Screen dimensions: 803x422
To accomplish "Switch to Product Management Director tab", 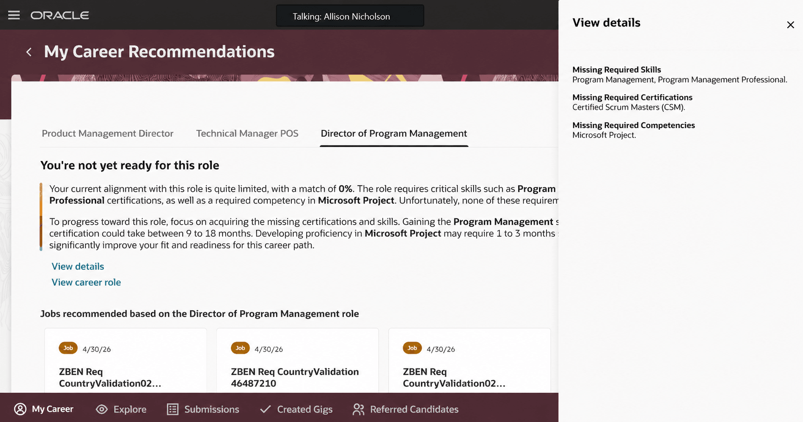I will point(108,134).
